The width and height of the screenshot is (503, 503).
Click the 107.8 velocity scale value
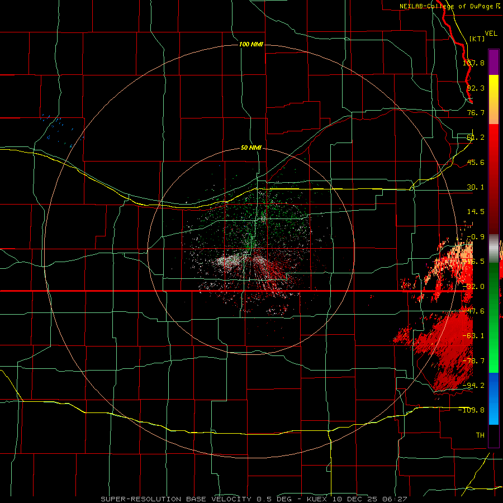click(473, 63)
